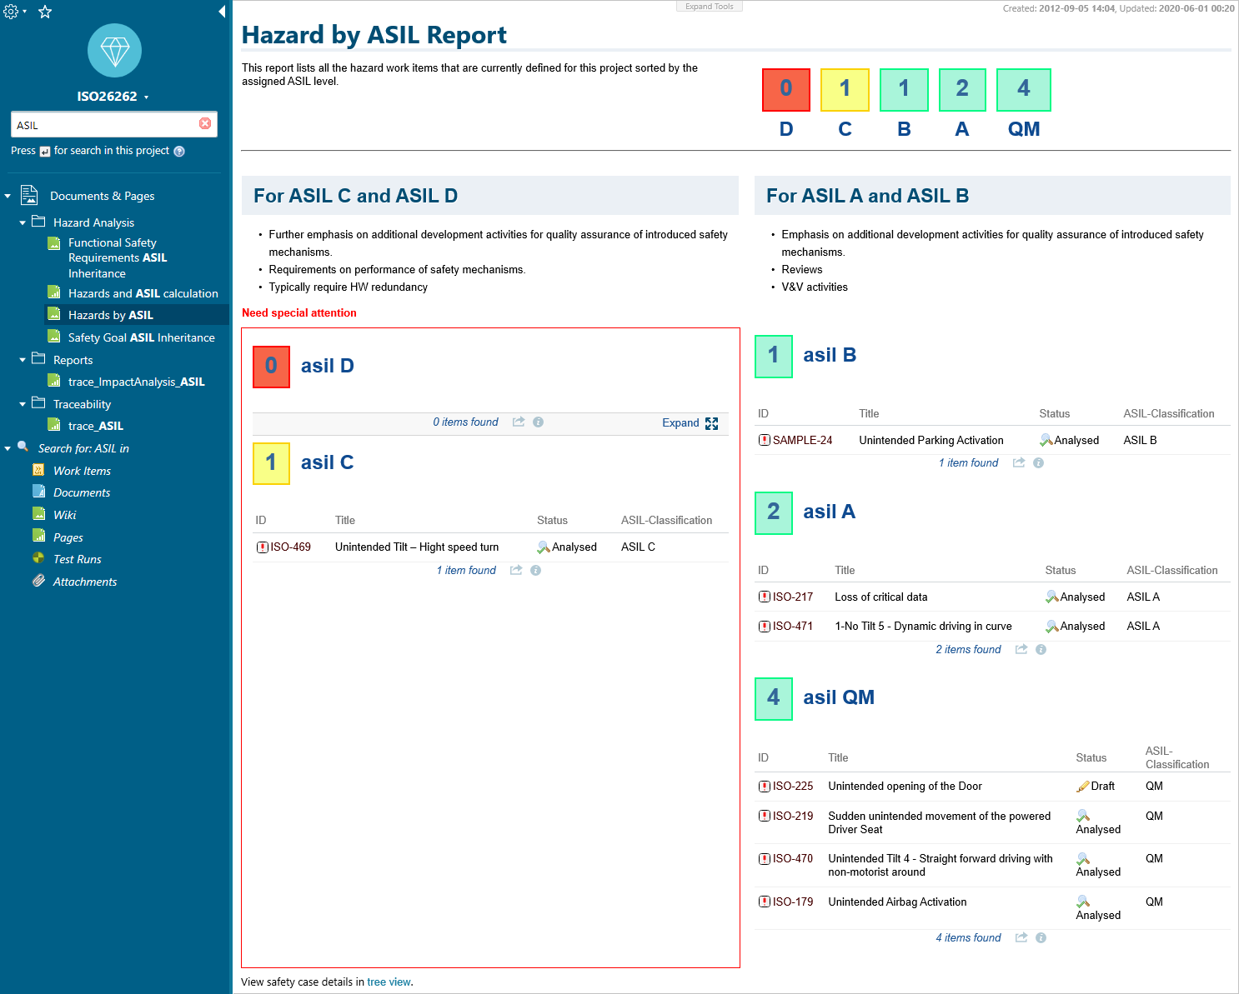The height and width of the screenshot is (994, 1239).
Task: Click the export icon under asil B table
Action: pos(1019,462)
